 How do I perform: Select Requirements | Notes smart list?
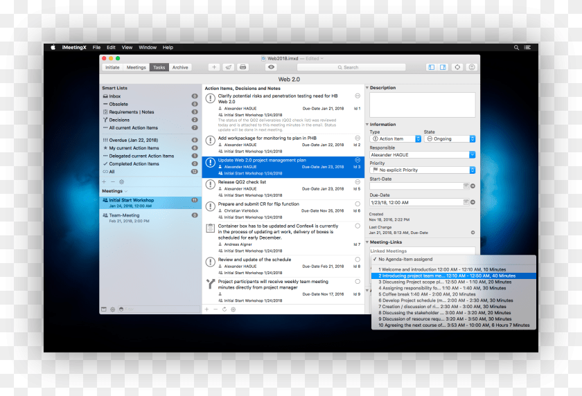coord(150,112)
